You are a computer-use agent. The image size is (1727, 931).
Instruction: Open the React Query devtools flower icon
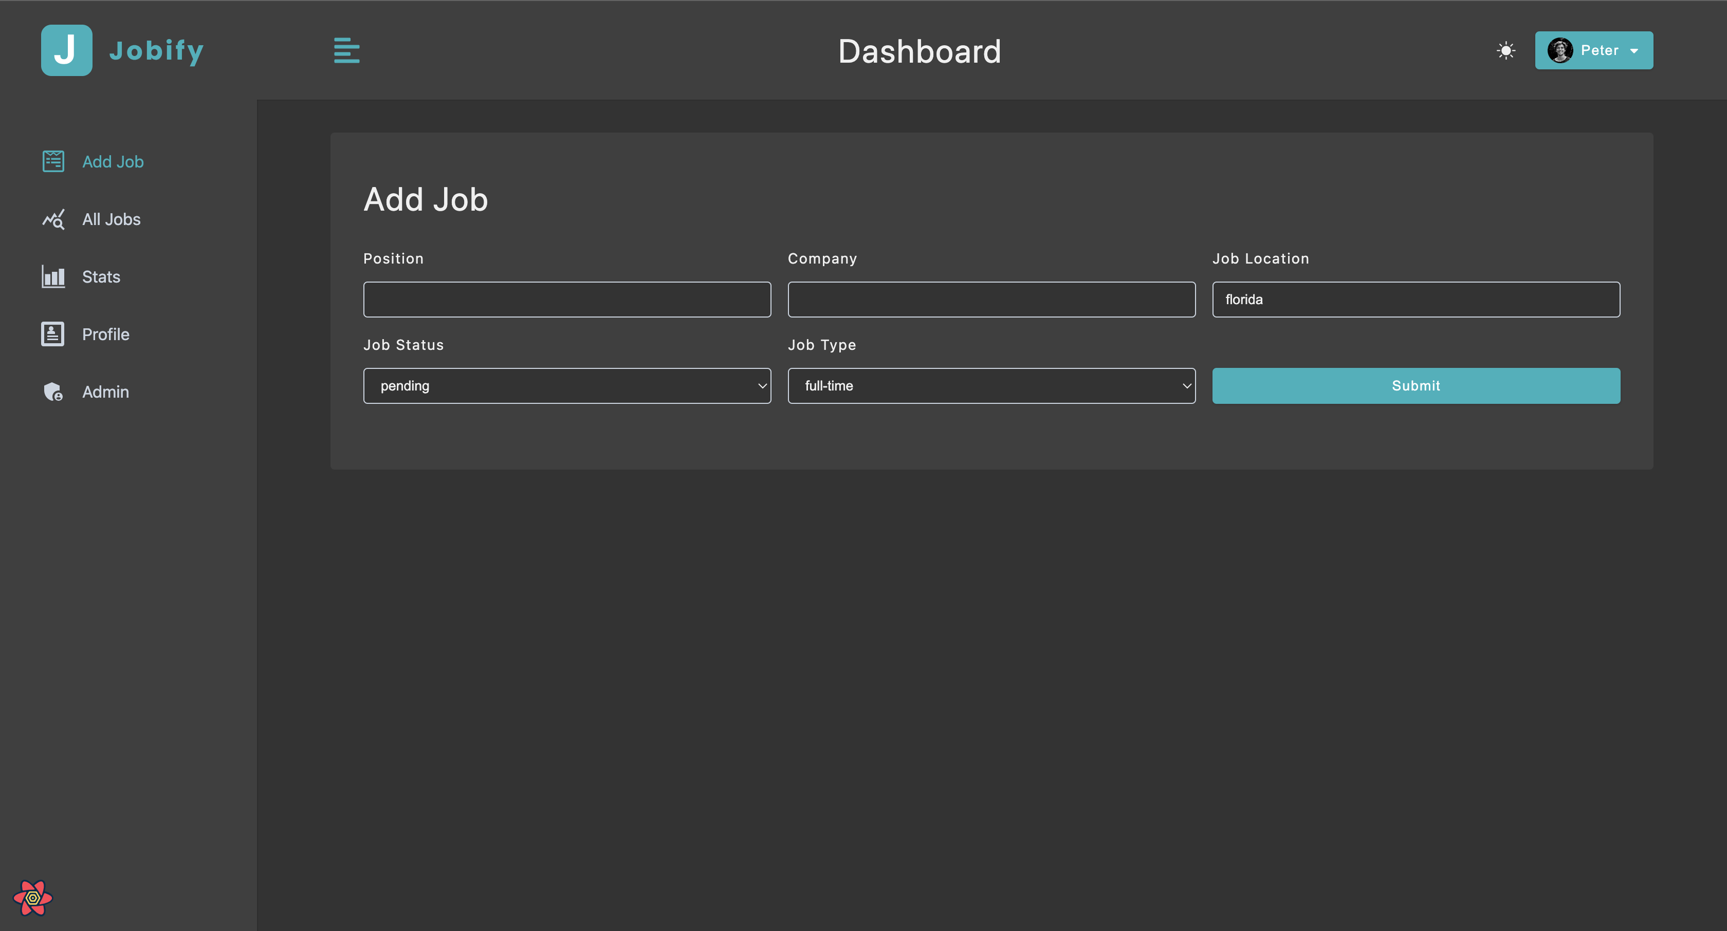(x=33, y=898)
